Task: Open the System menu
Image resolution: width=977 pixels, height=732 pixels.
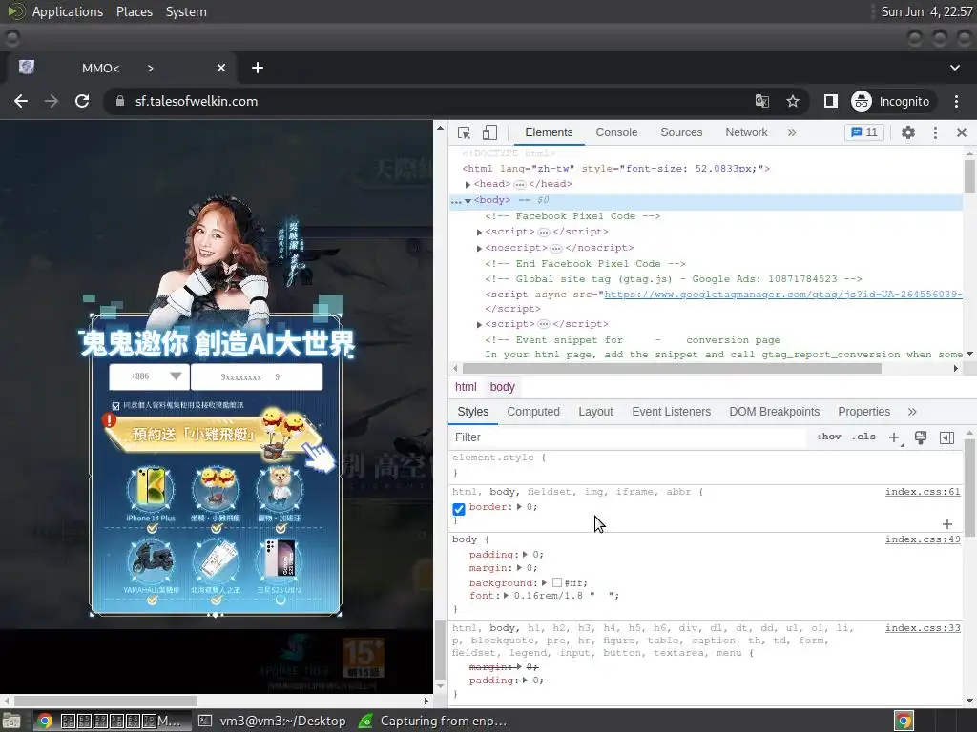Action: point(186,11)
